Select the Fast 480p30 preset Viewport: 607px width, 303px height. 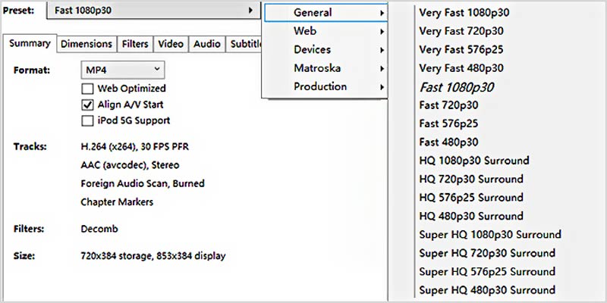pyautogui.click(x=448, y=142)
